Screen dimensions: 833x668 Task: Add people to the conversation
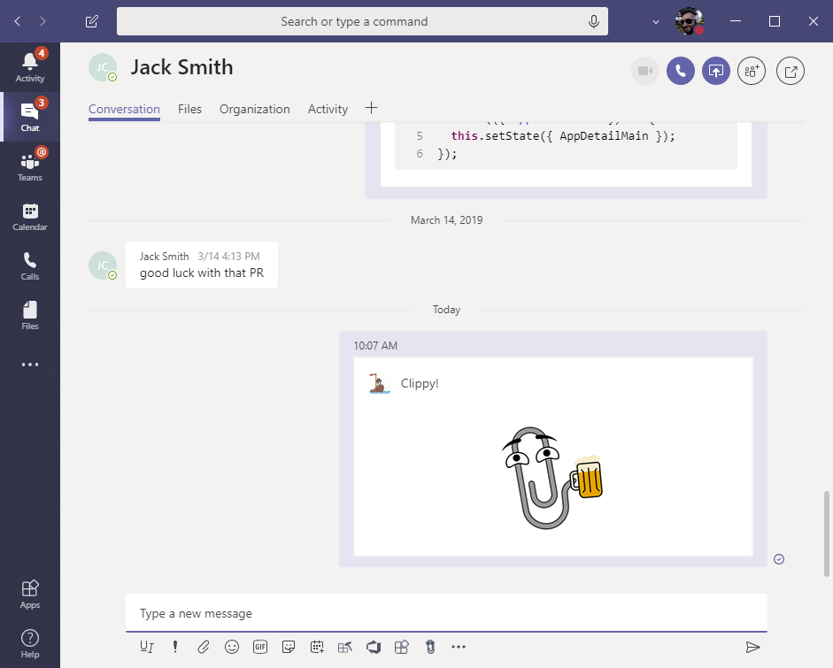pyautogui.click(x=751, y=70)
